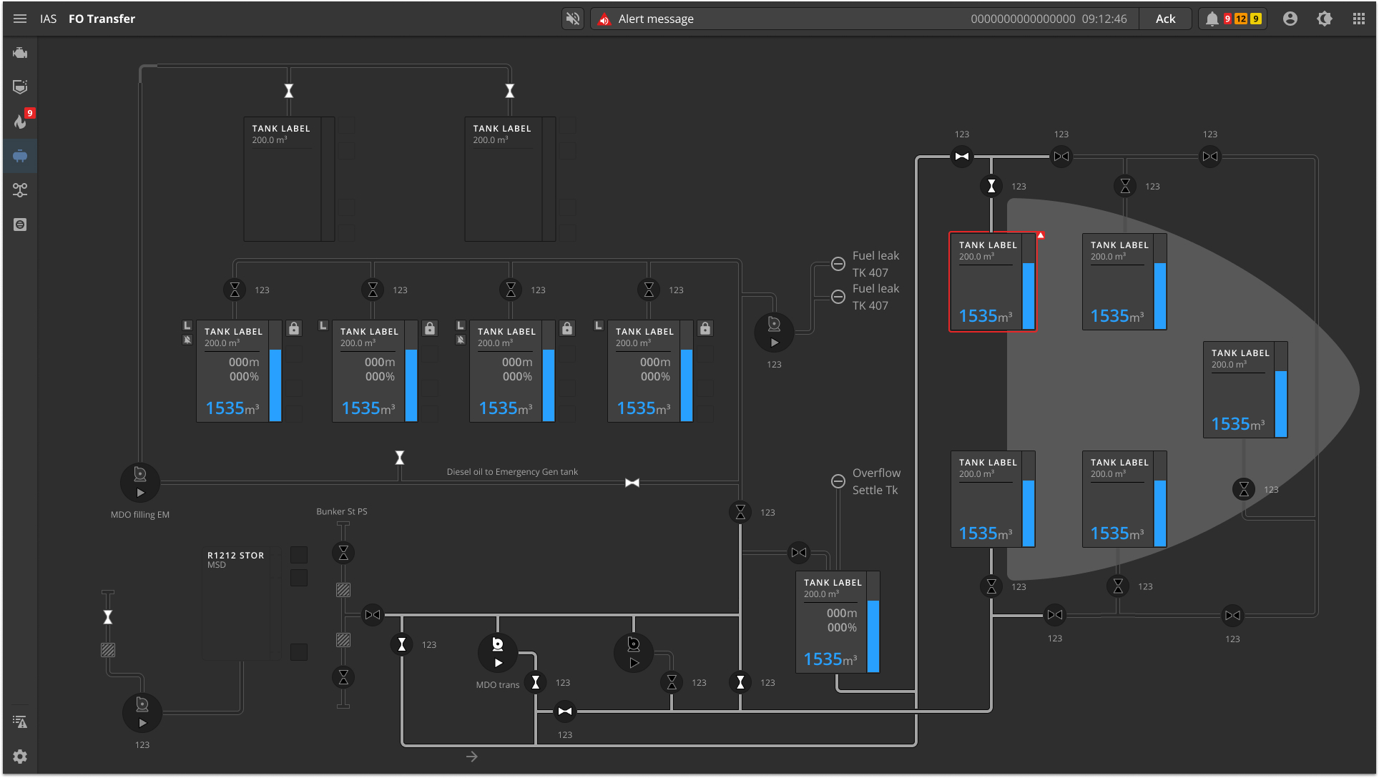Screen dimensions: 1379x778
Task: Click the MDO trans pump
Action: click(498, 653)
